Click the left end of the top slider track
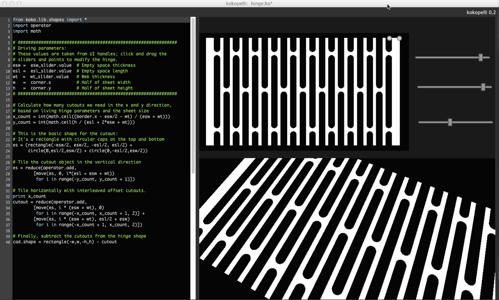499x300 pixels. pyautogui.click(x=417, y=57)
